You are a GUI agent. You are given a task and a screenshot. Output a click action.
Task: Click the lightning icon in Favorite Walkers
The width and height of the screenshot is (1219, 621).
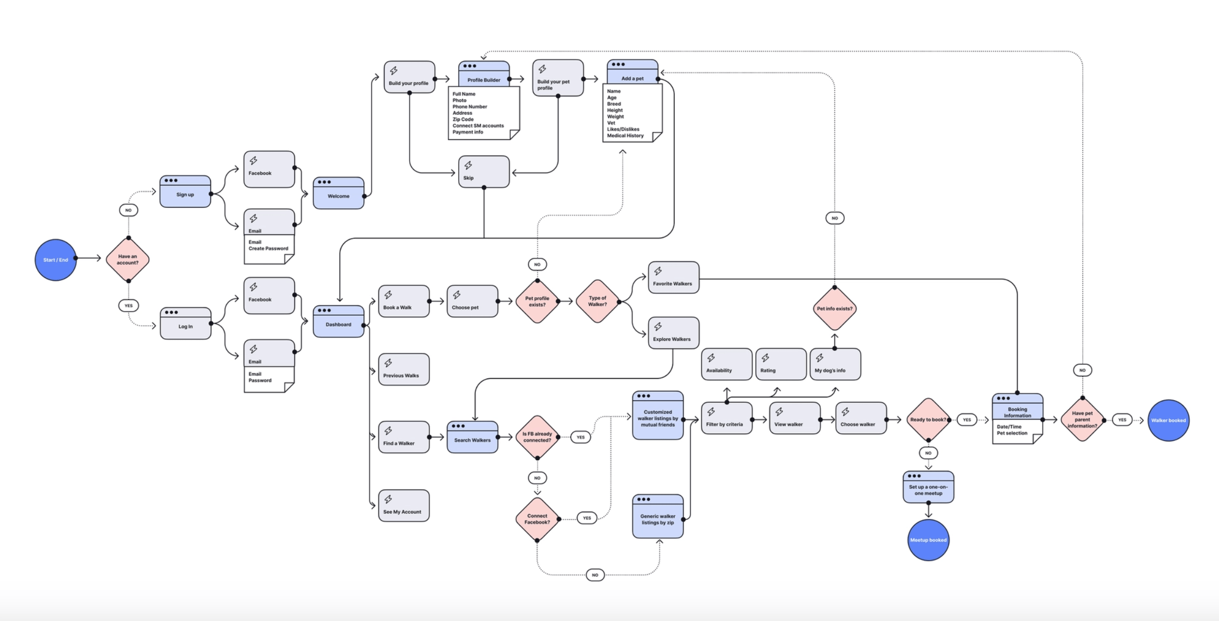click(x=658, y=271)
